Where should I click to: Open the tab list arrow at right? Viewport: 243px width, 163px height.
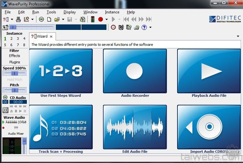pyautogui.click(x=238, y=36)
